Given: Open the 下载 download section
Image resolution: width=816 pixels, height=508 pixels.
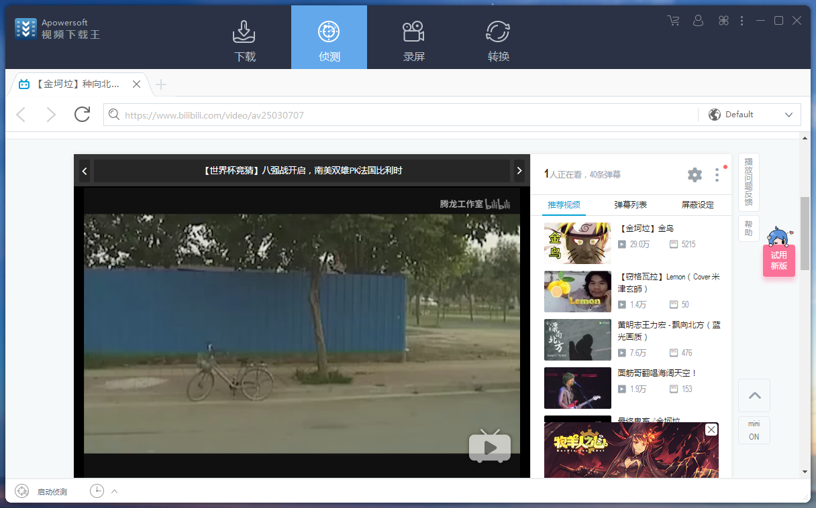Looking at the screenshot, I should (244, 39).
